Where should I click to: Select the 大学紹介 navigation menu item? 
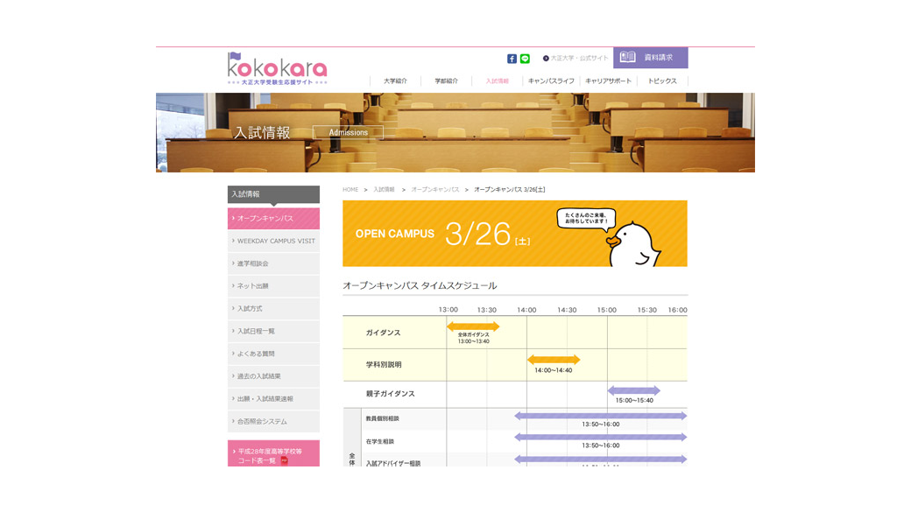(394, 79)
